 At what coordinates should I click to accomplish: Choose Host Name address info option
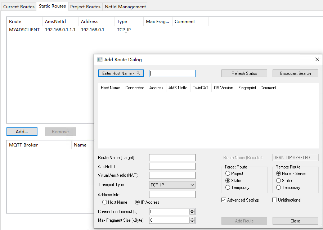105,202
